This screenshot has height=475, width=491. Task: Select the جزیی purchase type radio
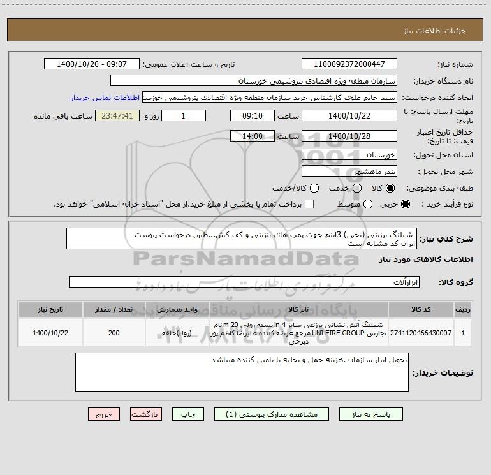(x=405, y=204)
